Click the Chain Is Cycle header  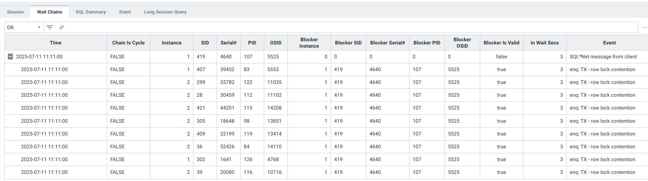tap(129, 43)
